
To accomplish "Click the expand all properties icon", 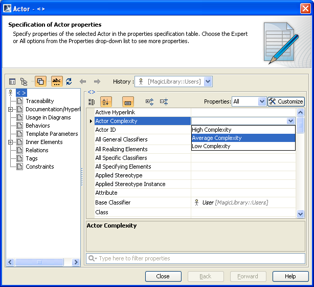I will [x=150, y=102].
